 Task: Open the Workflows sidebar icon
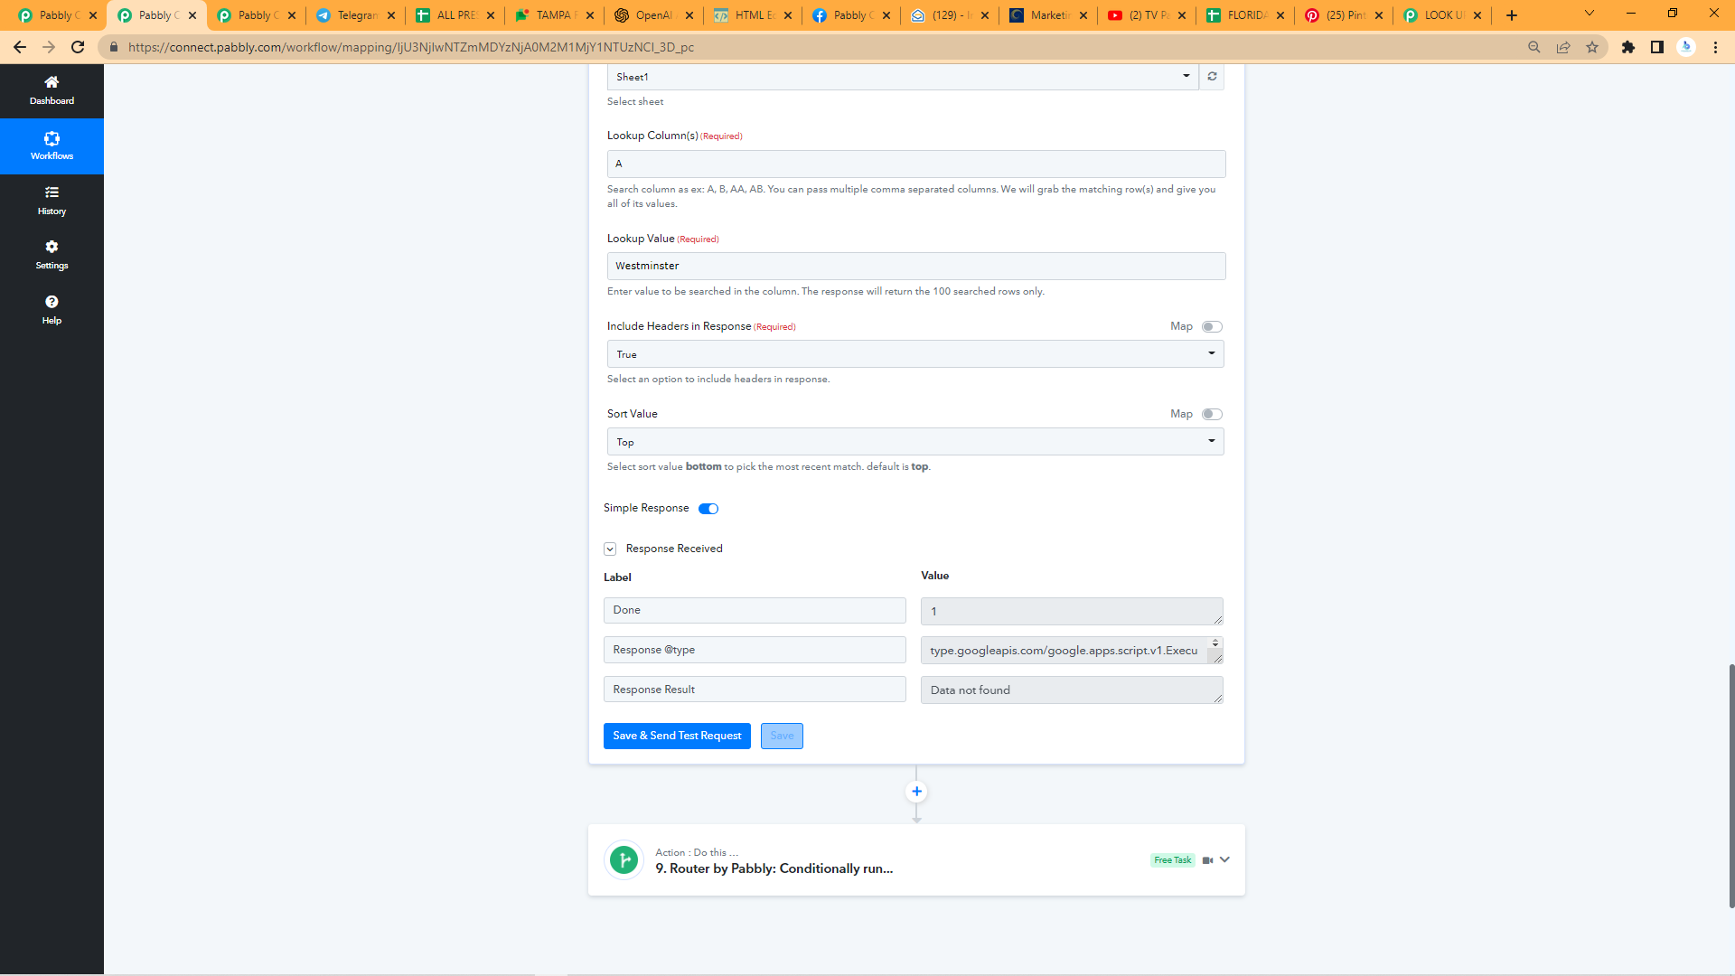coord(52,138)
